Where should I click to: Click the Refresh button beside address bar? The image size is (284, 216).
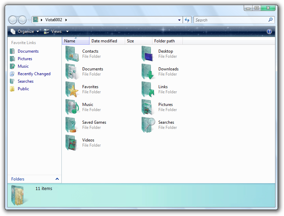187,20
